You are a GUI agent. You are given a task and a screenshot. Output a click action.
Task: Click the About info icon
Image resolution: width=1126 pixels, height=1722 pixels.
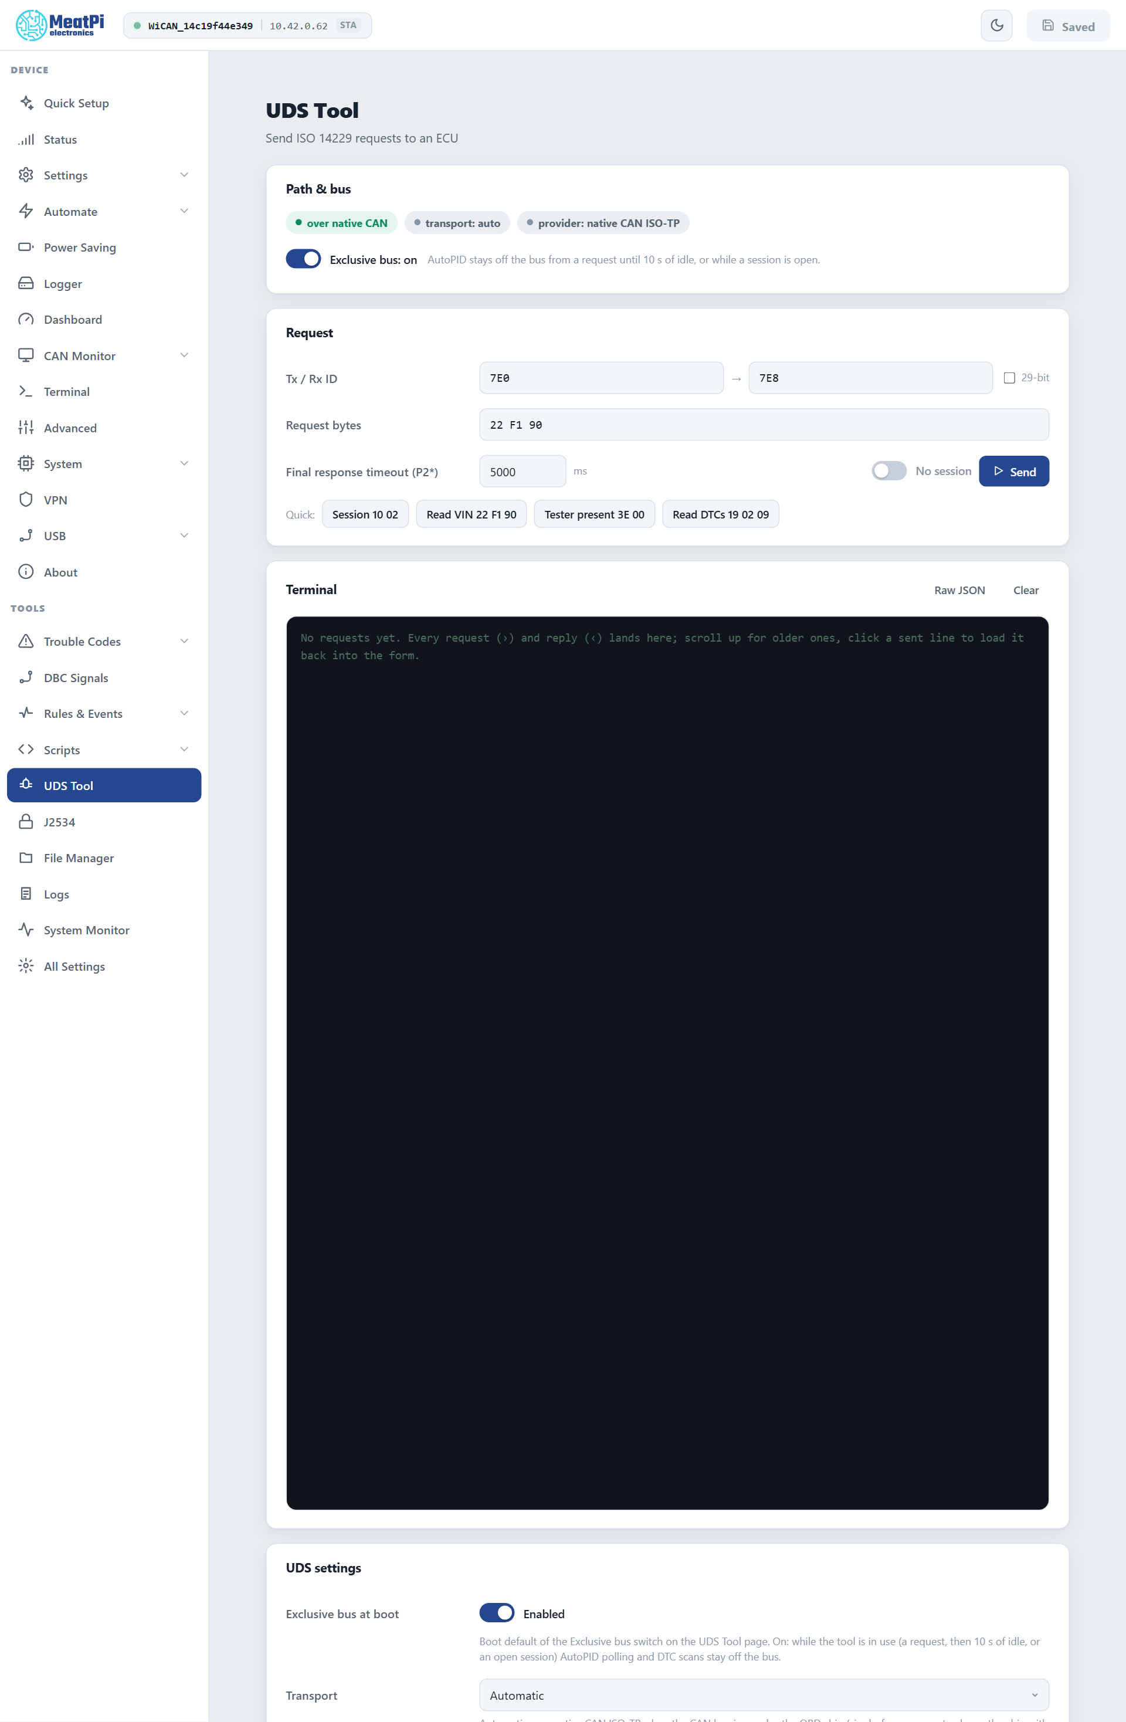pyautogui.click(x=26, y=572)
